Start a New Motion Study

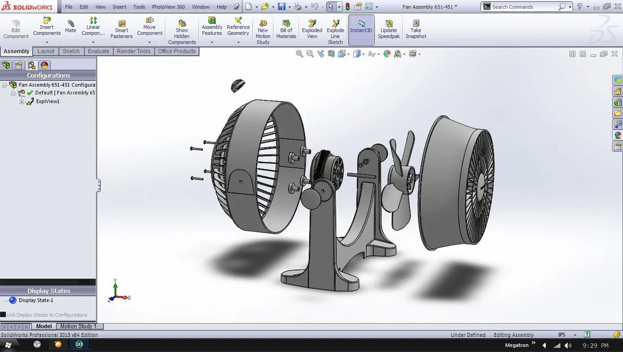263,32
